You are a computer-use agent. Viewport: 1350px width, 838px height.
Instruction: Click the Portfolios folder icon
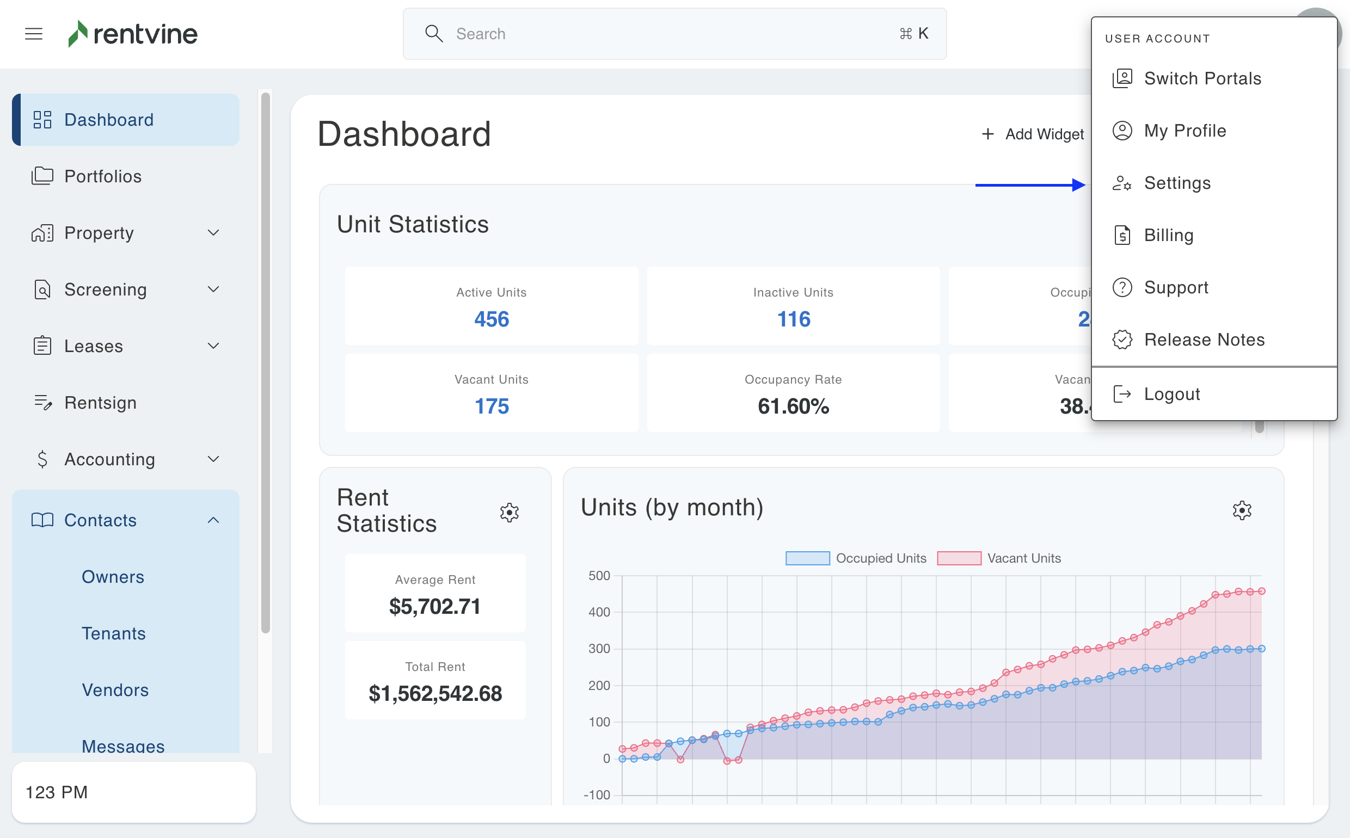(42, 176)
